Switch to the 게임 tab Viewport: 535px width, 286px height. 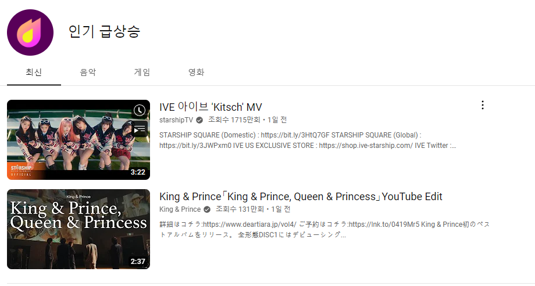[142, 72]
